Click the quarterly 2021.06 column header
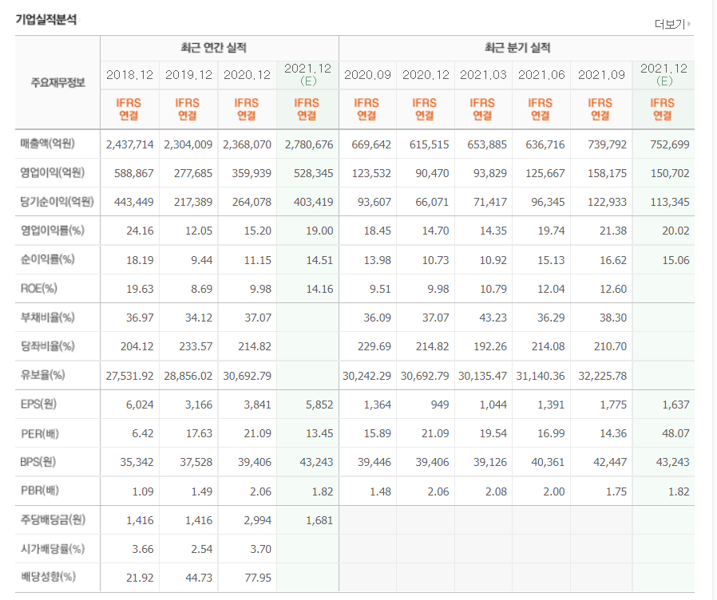The image size is (717, 600). (x=541, y=74)
